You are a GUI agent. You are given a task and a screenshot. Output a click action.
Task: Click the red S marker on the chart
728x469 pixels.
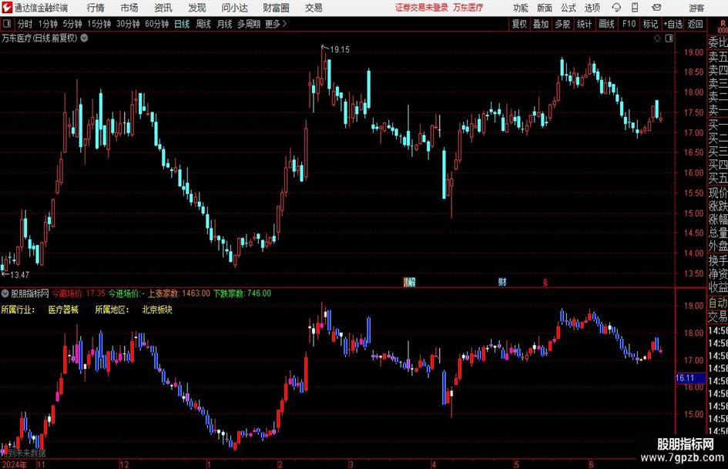click(x=545, y=283)
